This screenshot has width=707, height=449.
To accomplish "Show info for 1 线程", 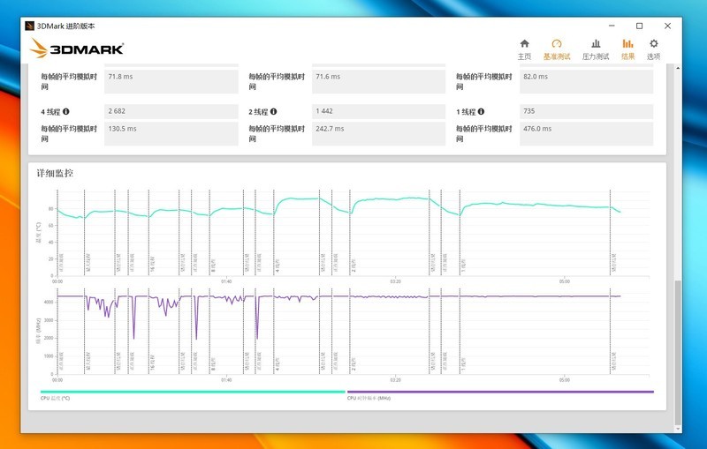I will (x=481, y=111).
